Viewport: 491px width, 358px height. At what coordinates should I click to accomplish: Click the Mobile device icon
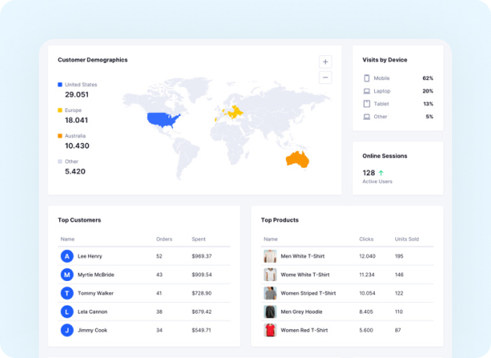click(x=366, y=78)
